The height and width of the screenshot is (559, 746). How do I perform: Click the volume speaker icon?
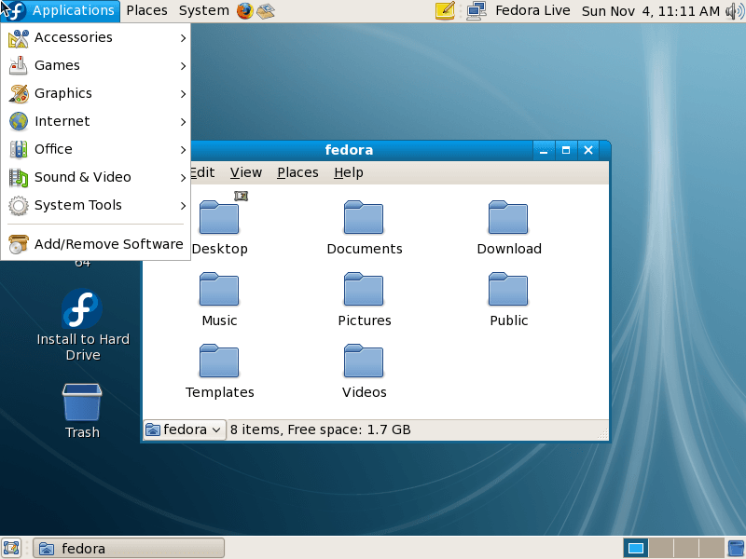point(735,11)
